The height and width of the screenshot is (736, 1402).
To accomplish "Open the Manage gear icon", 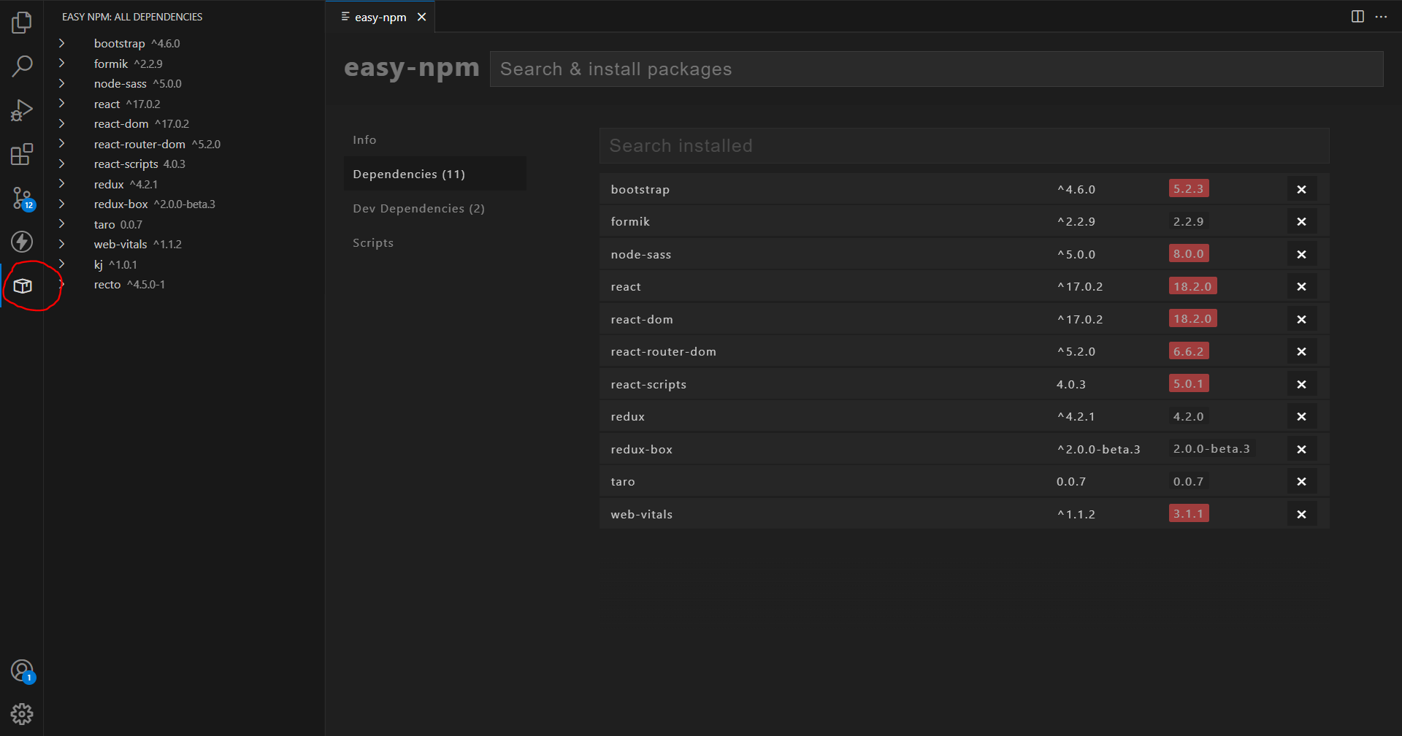I will tap(22, 713).
